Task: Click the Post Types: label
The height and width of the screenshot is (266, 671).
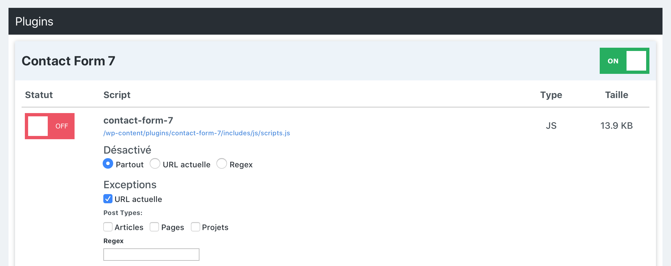Action: tap(123, 213)
